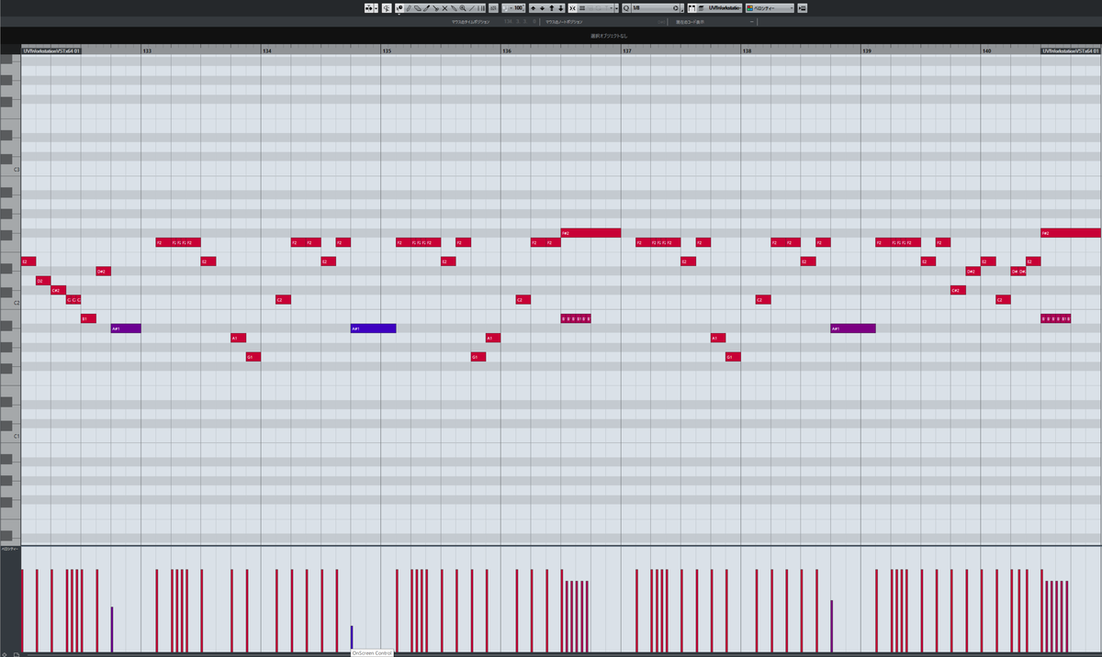Click Set up Window Layout icon
Screen dimensions: 1102x657
(x=802, y=7)
